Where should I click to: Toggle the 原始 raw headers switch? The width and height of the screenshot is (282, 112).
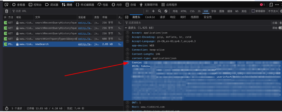tap(280, 28)
